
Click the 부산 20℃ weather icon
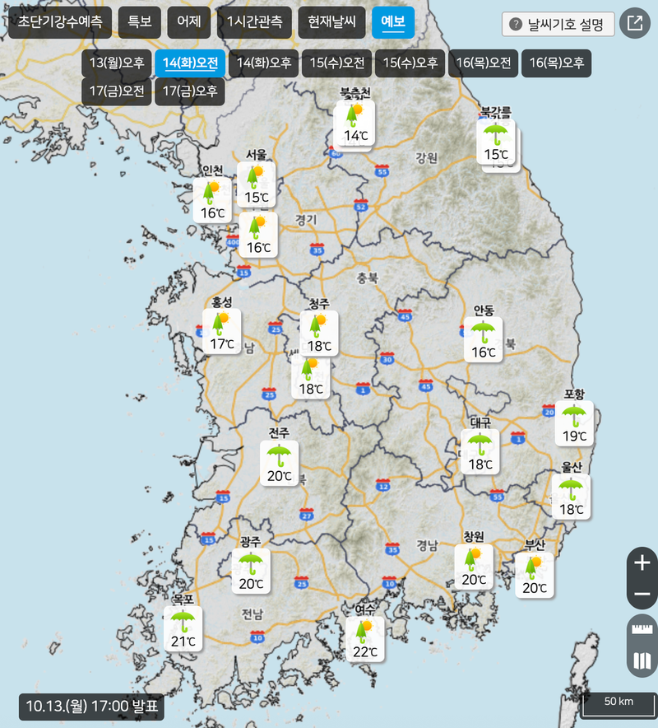[535, 575]
